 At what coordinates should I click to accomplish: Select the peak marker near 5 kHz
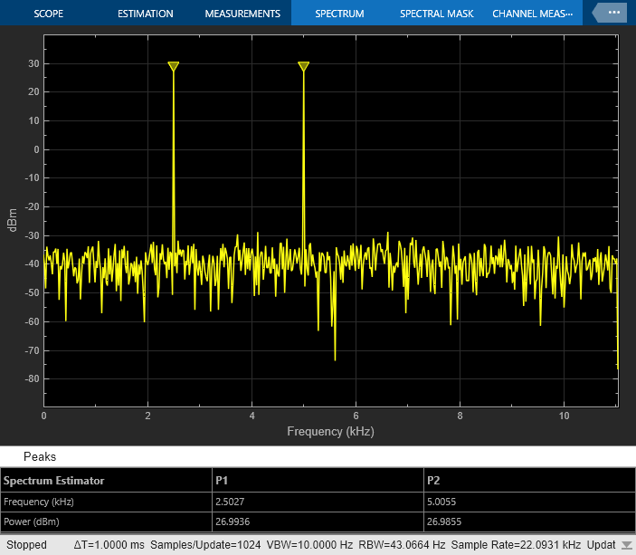tap(303, 66)
